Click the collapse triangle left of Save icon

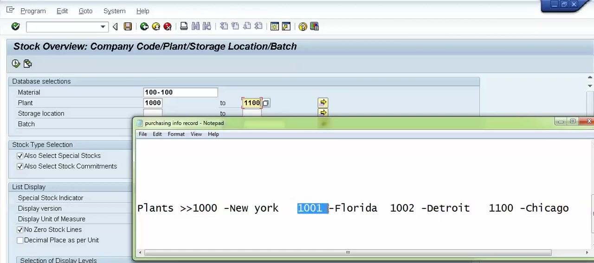[115, 26]
